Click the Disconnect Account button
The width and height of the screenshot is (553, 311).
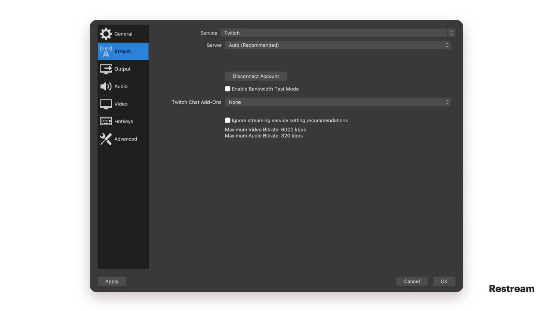(x=256, y=76)
